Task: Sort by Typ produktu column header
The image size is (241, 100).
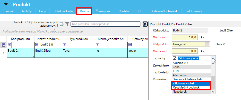Action: 79,39
